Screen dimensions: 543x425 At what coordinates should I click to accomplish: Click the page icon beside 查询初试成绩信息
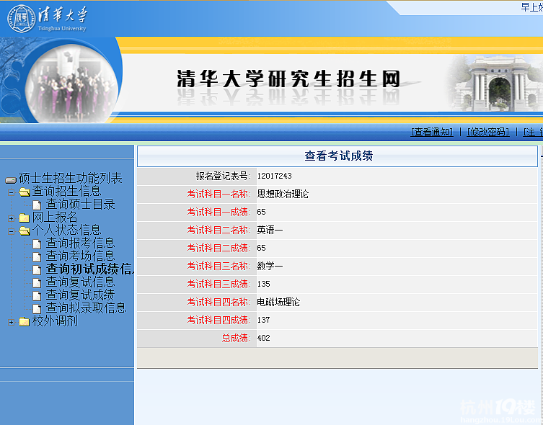37,270
